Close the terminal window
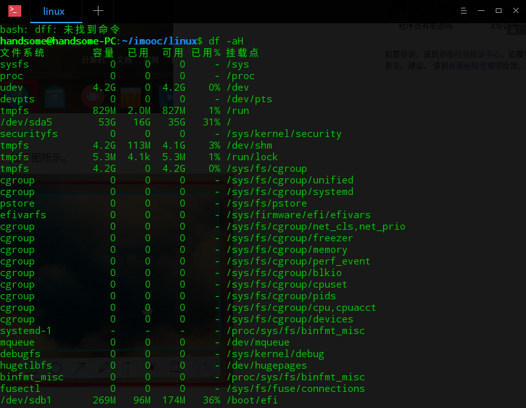The width and height of the screenshot is (526, 408). [x=516, y=11]
